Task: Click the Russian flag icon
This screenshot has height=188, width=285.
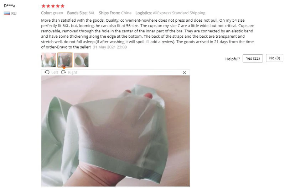Action: click(7, 14)
